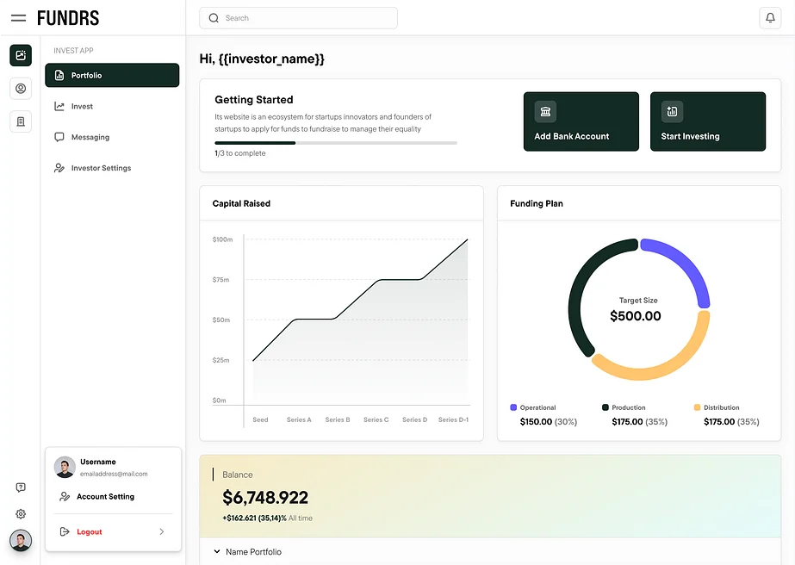Click the document icon in left rail
Image resolution: width=795 pixels, height=565 pixels.
[21, 121]
